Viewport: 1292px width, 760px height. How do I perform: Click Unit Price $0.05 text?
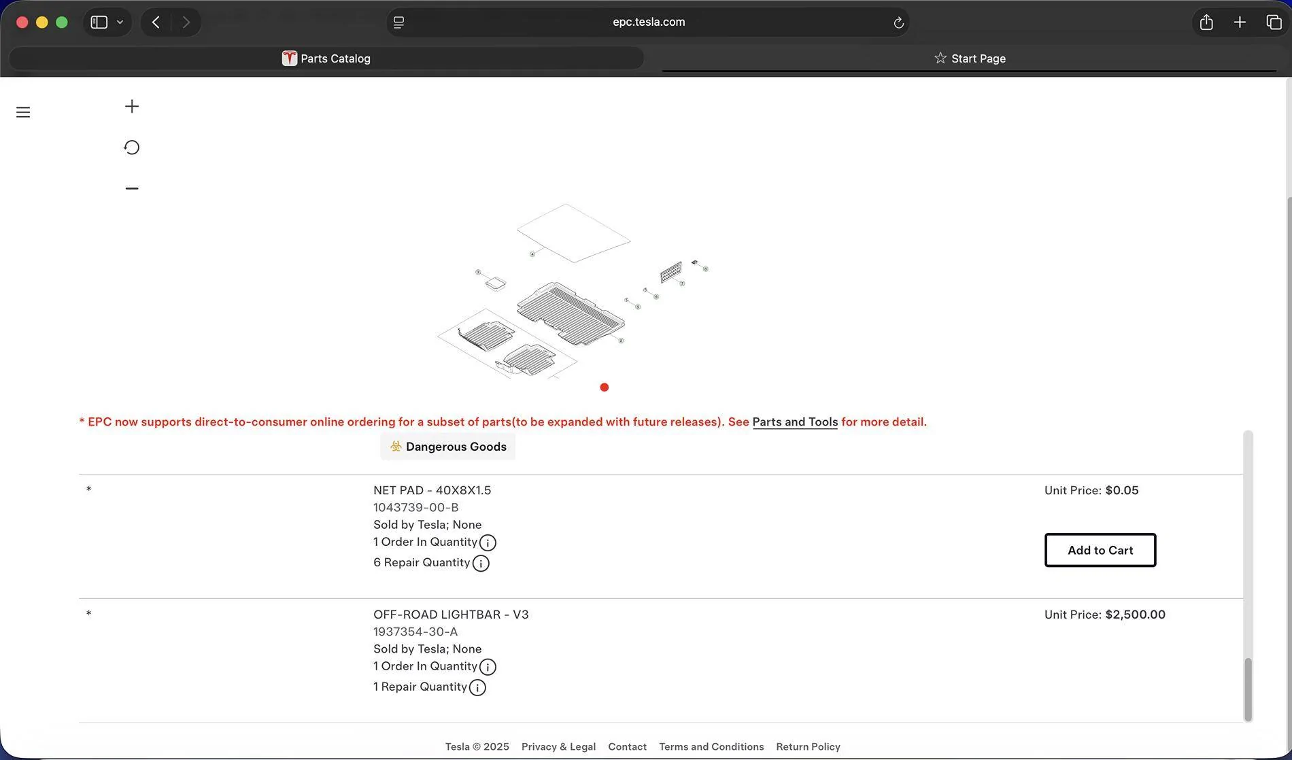coord(1091,490)
